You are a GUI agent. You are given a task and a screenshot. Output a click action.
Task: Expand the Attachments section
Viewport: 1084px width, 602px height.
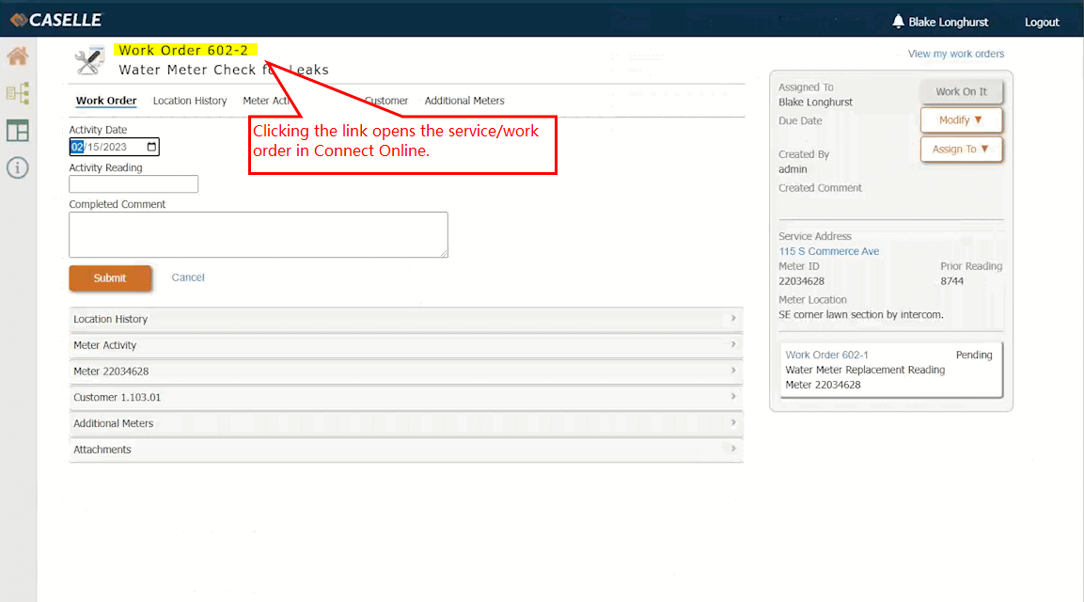(405, 451)
